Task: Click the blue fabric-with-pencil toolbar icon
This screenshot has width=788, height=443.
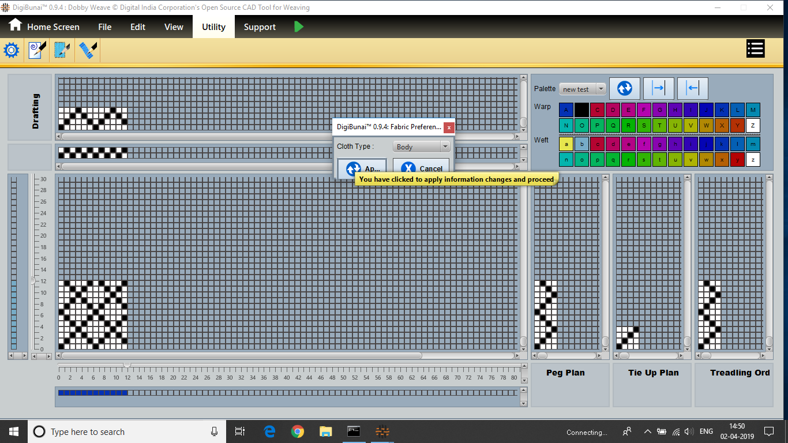Action: point(62,50)
